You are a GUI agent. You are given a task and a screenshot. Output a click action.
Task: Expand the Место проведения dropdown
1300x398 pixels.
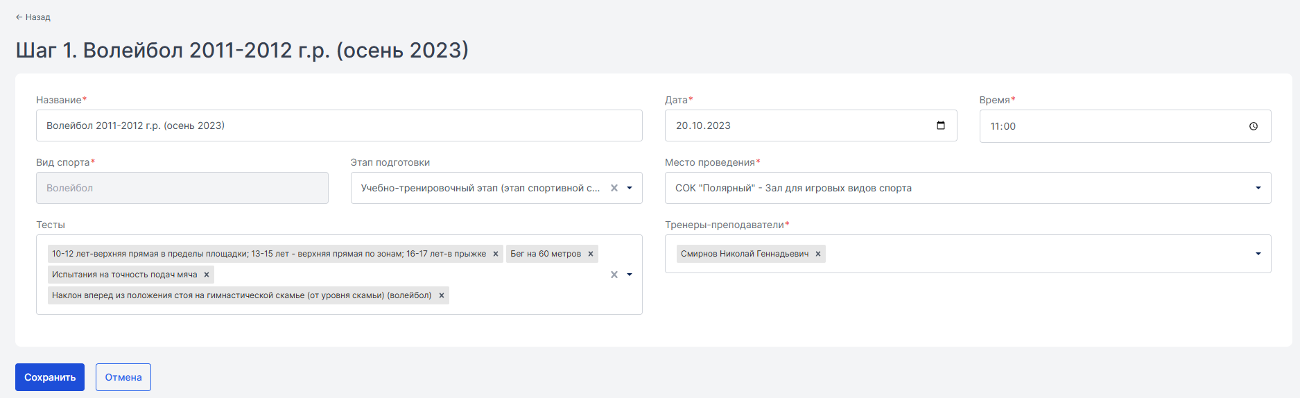(1258, 188)
